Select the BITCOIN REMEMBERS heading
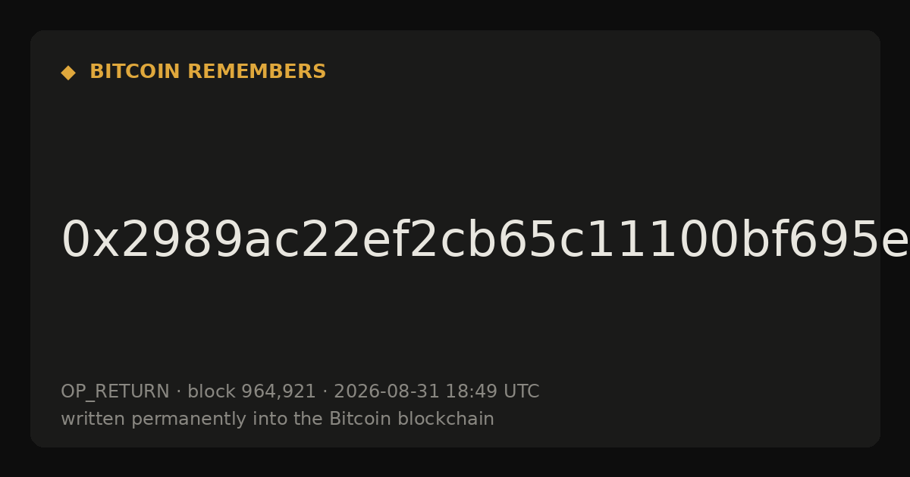910x477 pixels. point(208,72)
